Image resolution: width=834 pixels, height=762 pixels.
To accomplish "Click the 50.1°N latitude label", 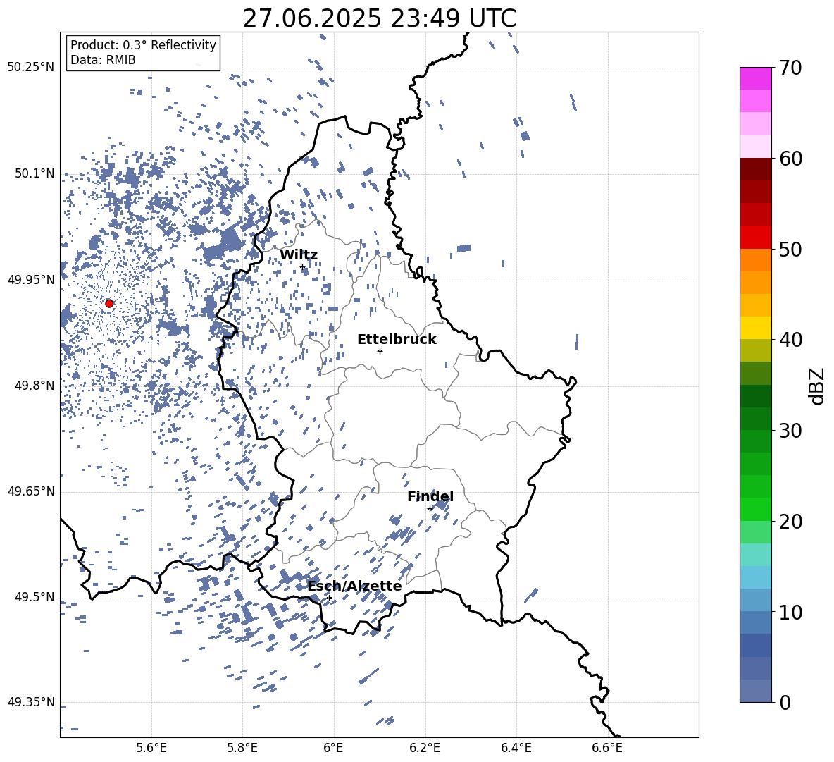I will pyautogui.click(x=35, y=173).
